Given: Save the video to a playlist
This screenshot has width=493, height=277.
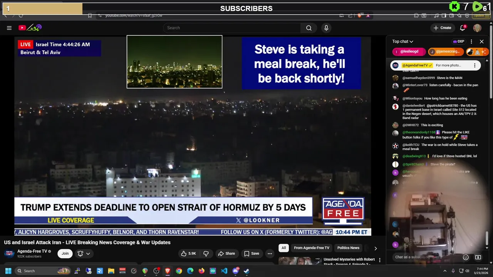Looking at the screenshot, I should [252, 254].
